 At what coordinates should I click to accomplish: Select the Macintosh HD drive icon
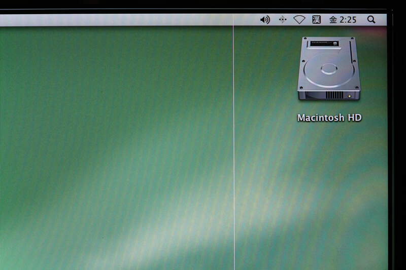pos(329,69)
